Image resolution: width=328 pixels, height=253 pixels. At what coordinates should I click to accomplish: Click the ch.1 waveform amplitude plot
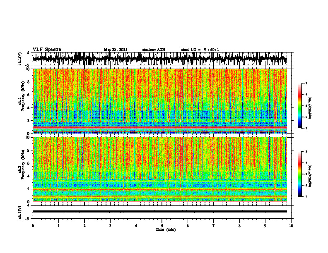coord(162,59)
